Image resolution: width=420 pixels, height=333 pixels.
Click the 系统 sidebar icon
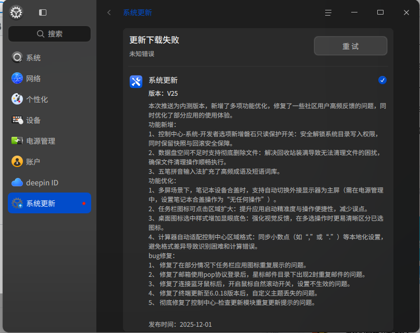tap(17, 58)
